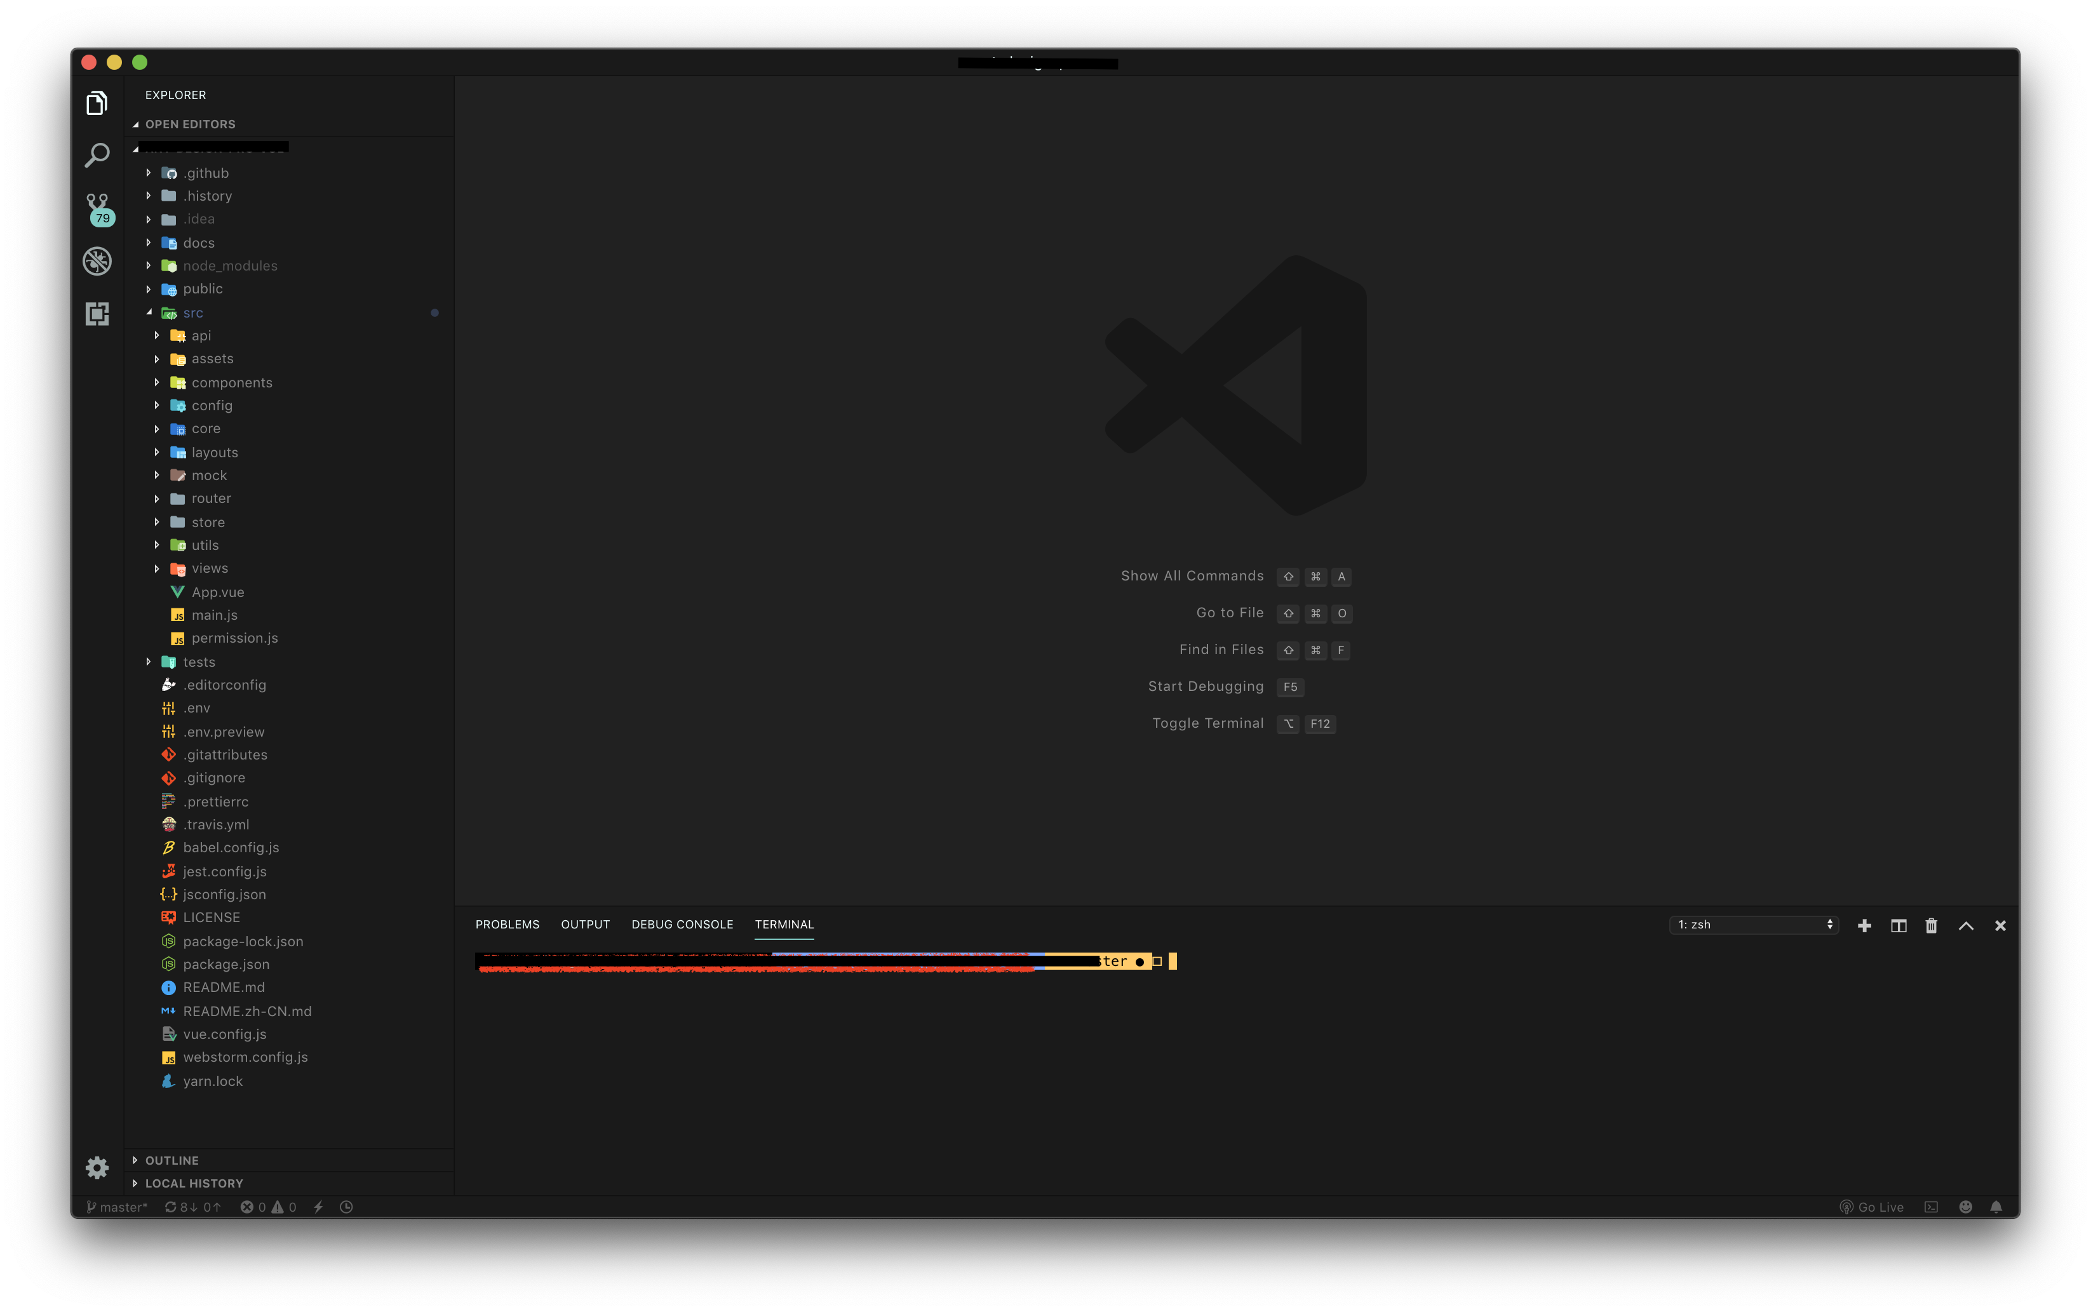Click the terminal icon in status bar
Viewport: 2091px width, 1312px height.
pyautogui.click(x=1932, y=1207)
